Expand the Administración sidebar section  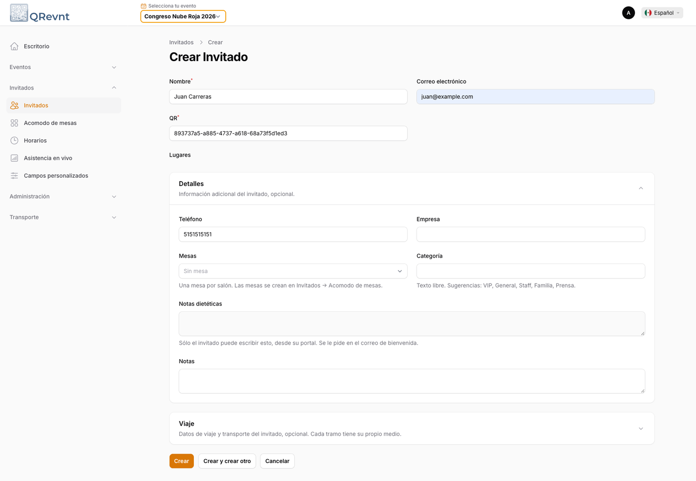click(x=63, y=196)
